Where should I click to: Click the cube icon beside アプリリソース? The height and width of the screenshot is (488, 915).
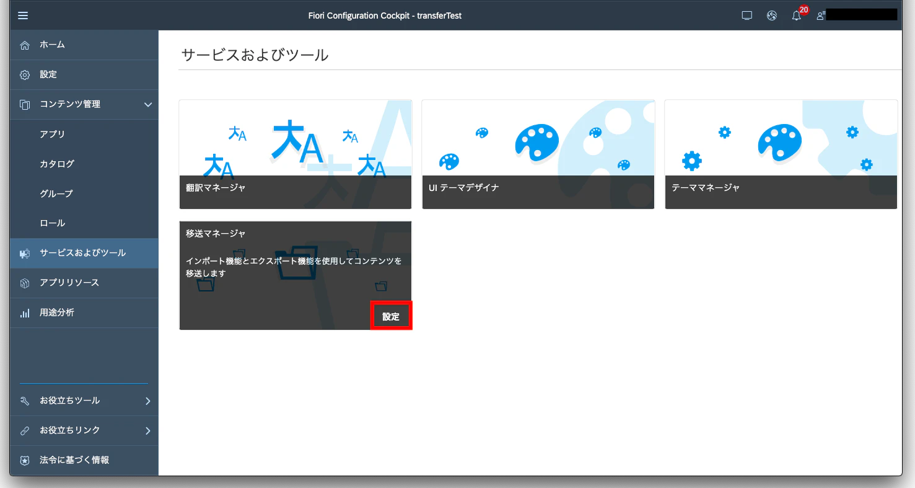(x=25, y=283)
